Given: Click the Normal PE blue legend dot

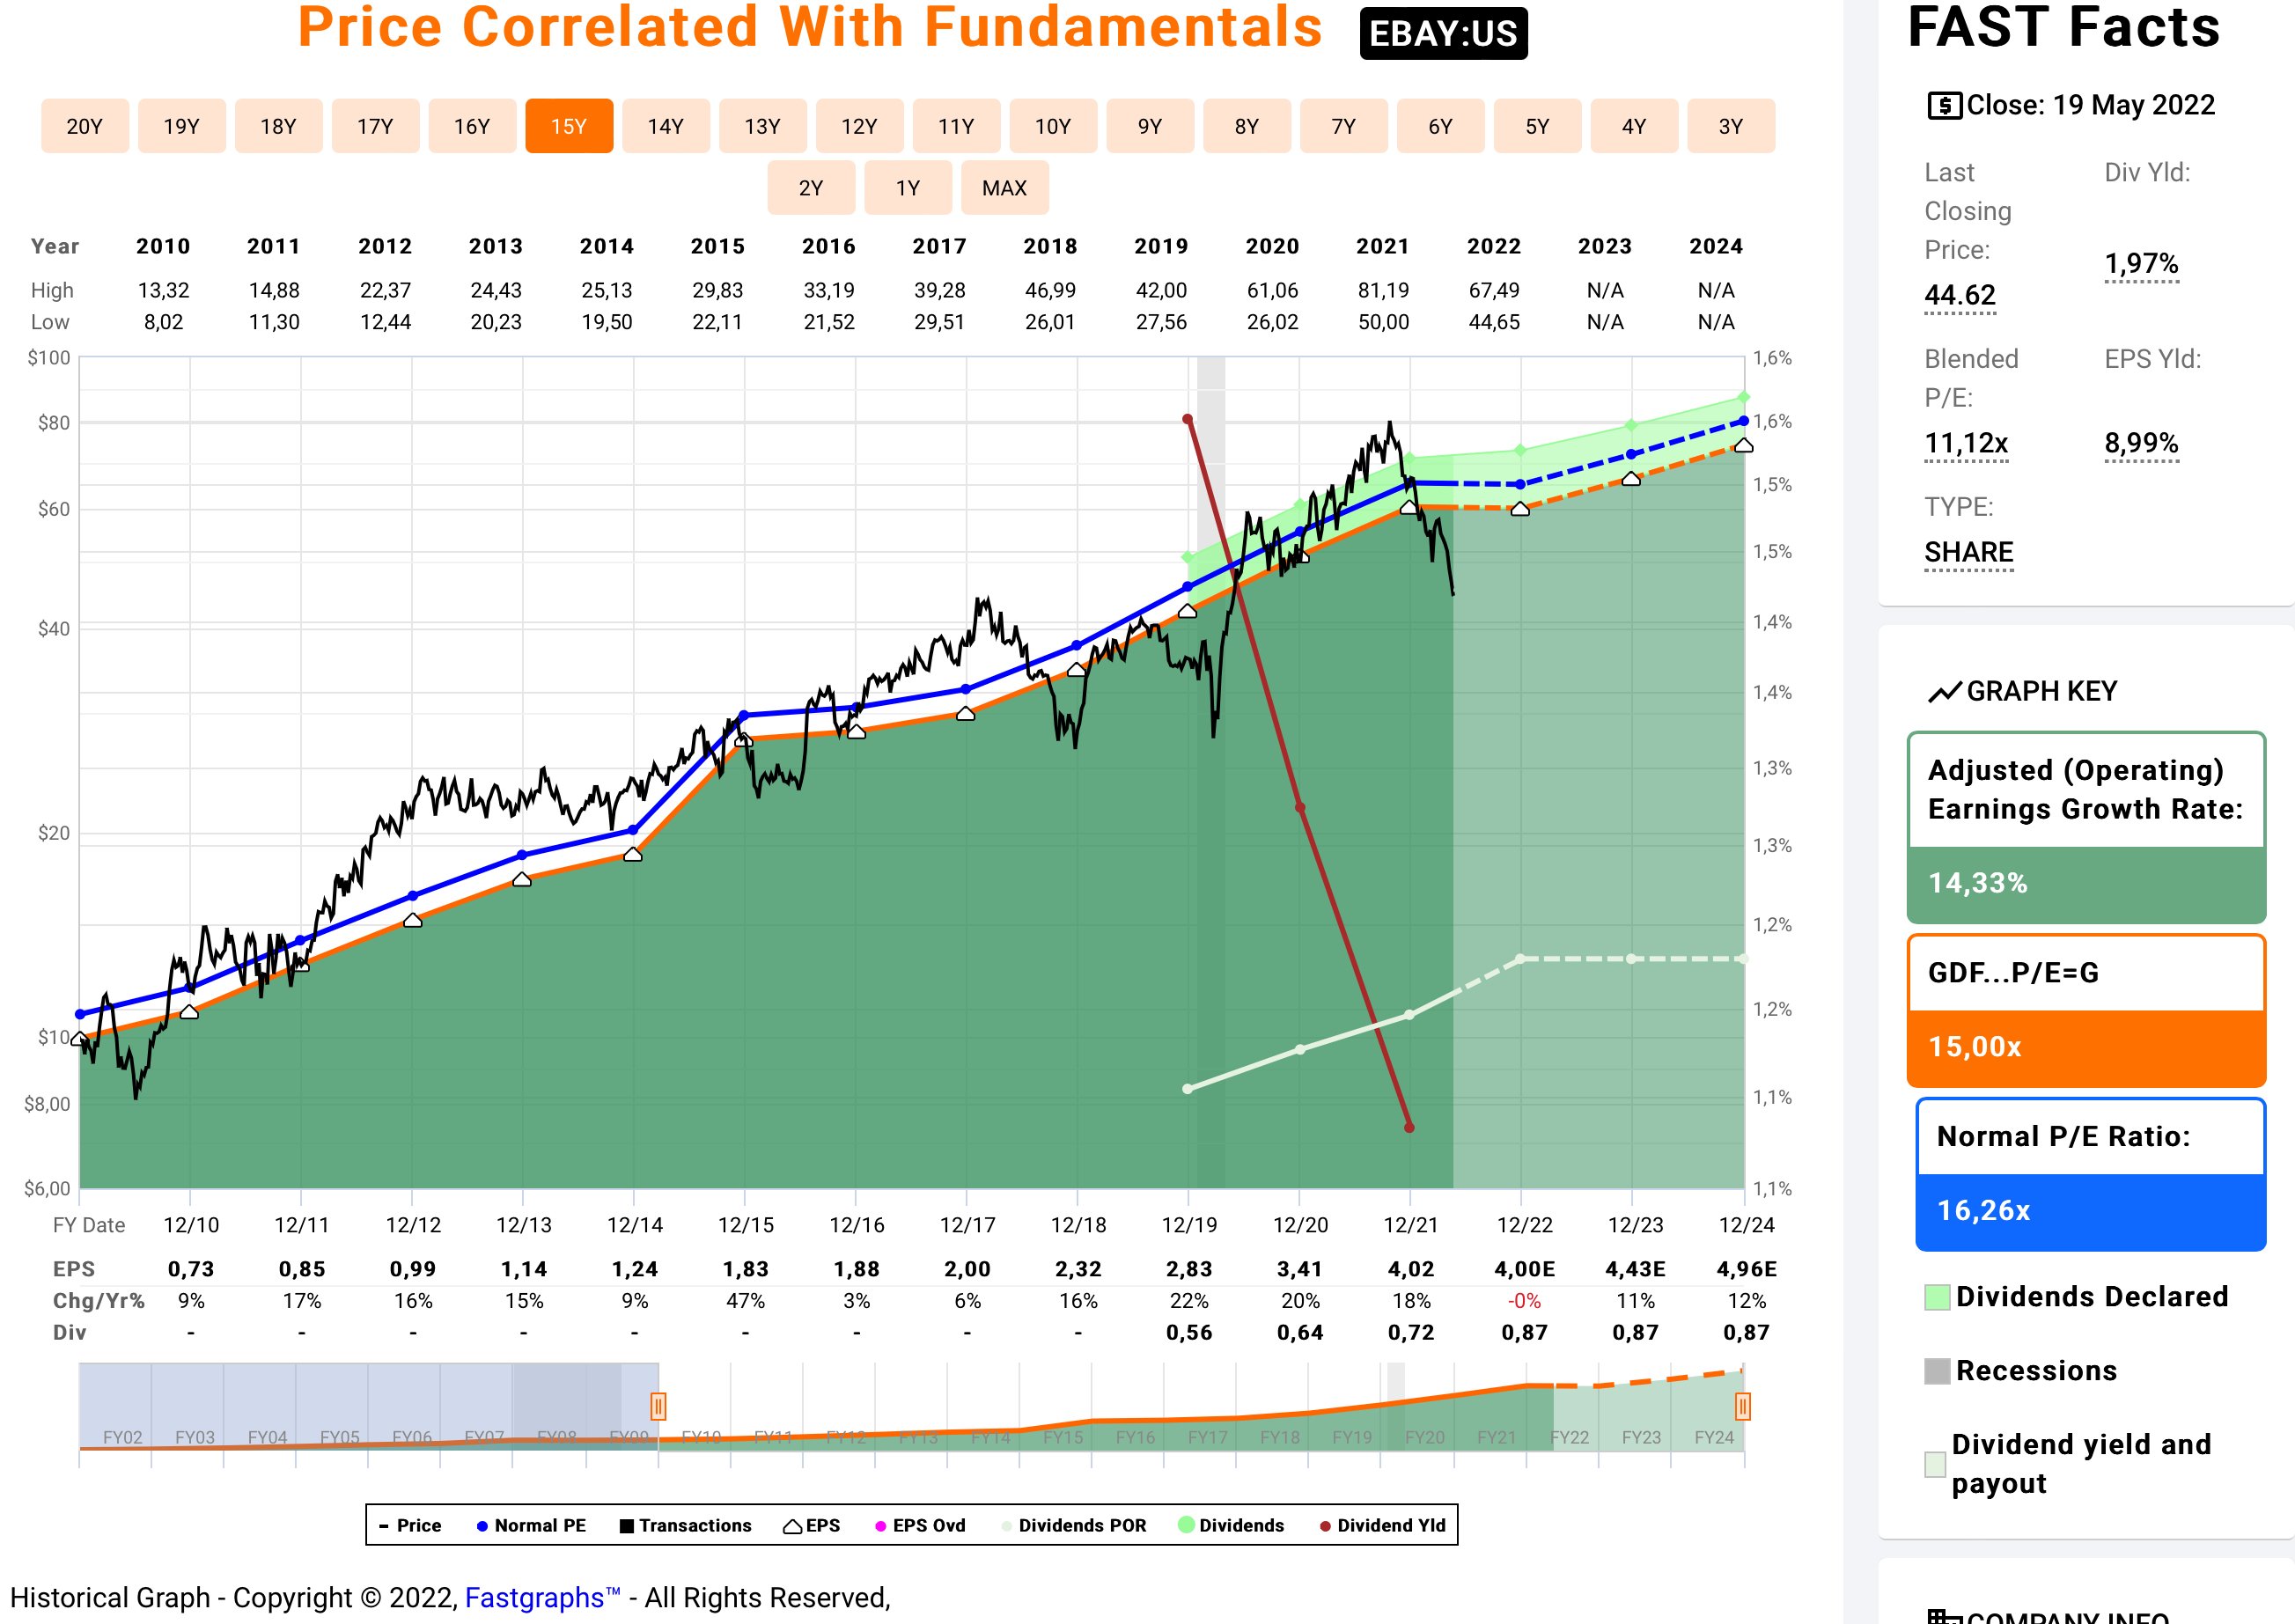Looking at the screenshot, I should click(482, 1526).
